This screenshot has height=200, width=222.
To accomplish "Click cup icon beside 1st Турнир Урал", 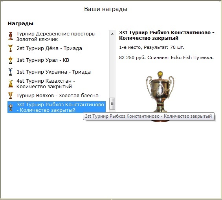I will 11,60.
